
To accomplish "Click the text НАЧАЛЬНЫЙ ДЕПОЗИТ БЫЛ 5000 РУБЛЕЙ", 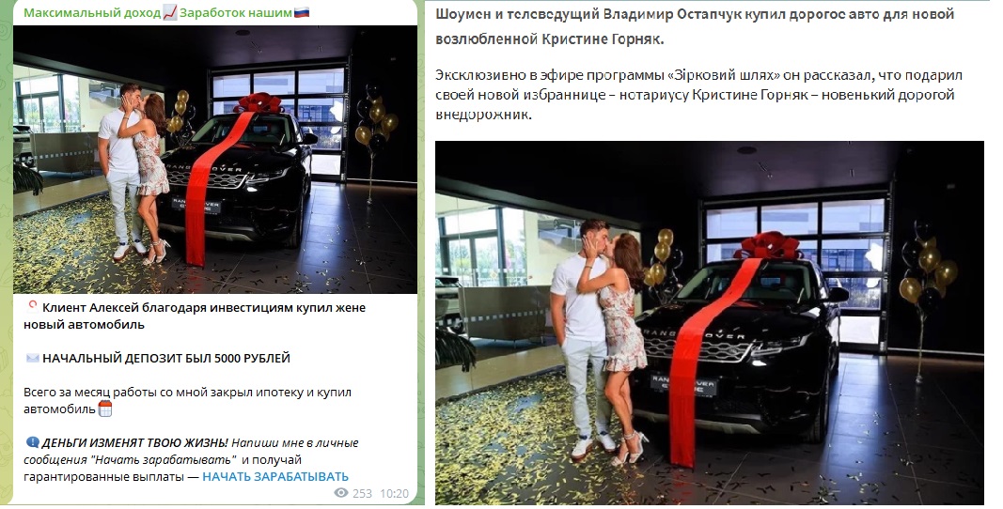I will (x=166, y=358).
